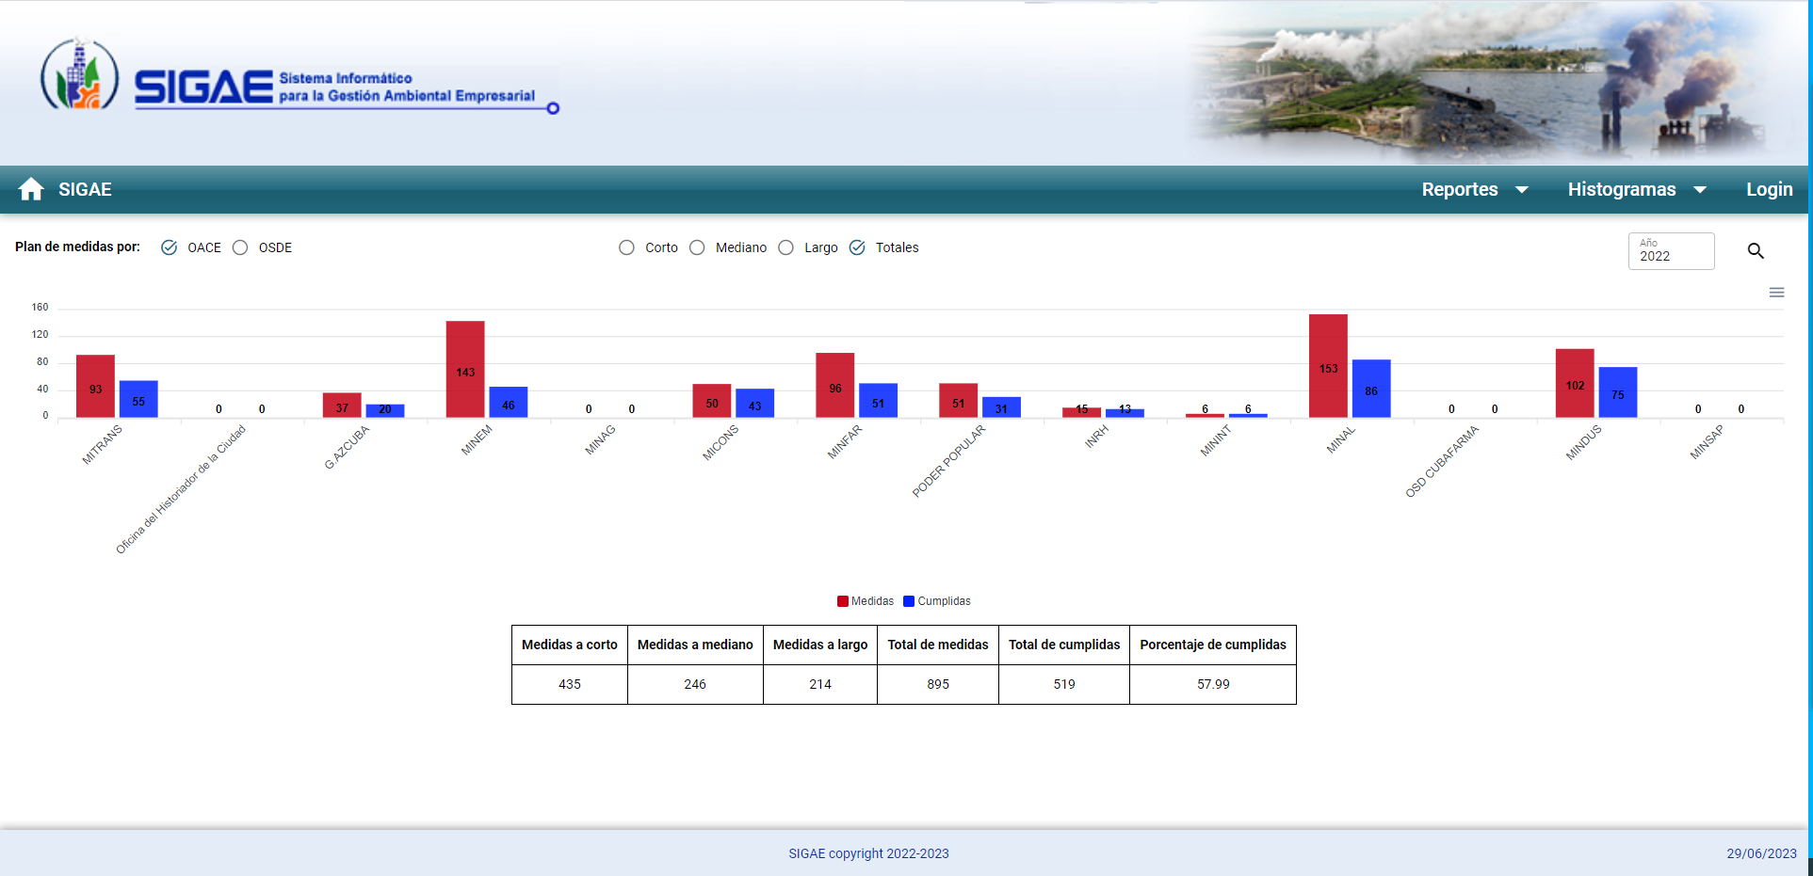Click the Año 2022 input field
This screenshot has width=1813, height=876.
[x=1671, y=251]
